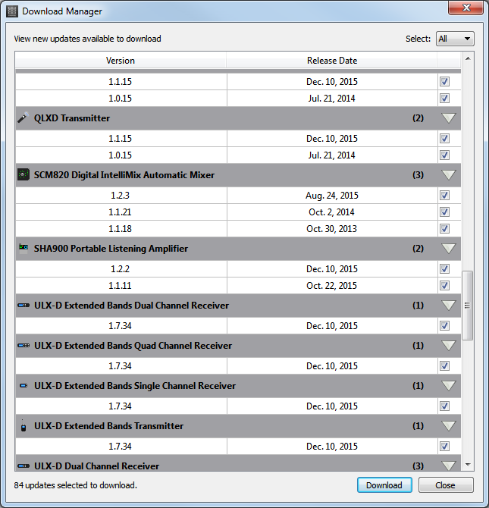The image size is (489, 508).
Task: Click the QLXD Transmitter microphone icon
Action: [x=23, y=118]
